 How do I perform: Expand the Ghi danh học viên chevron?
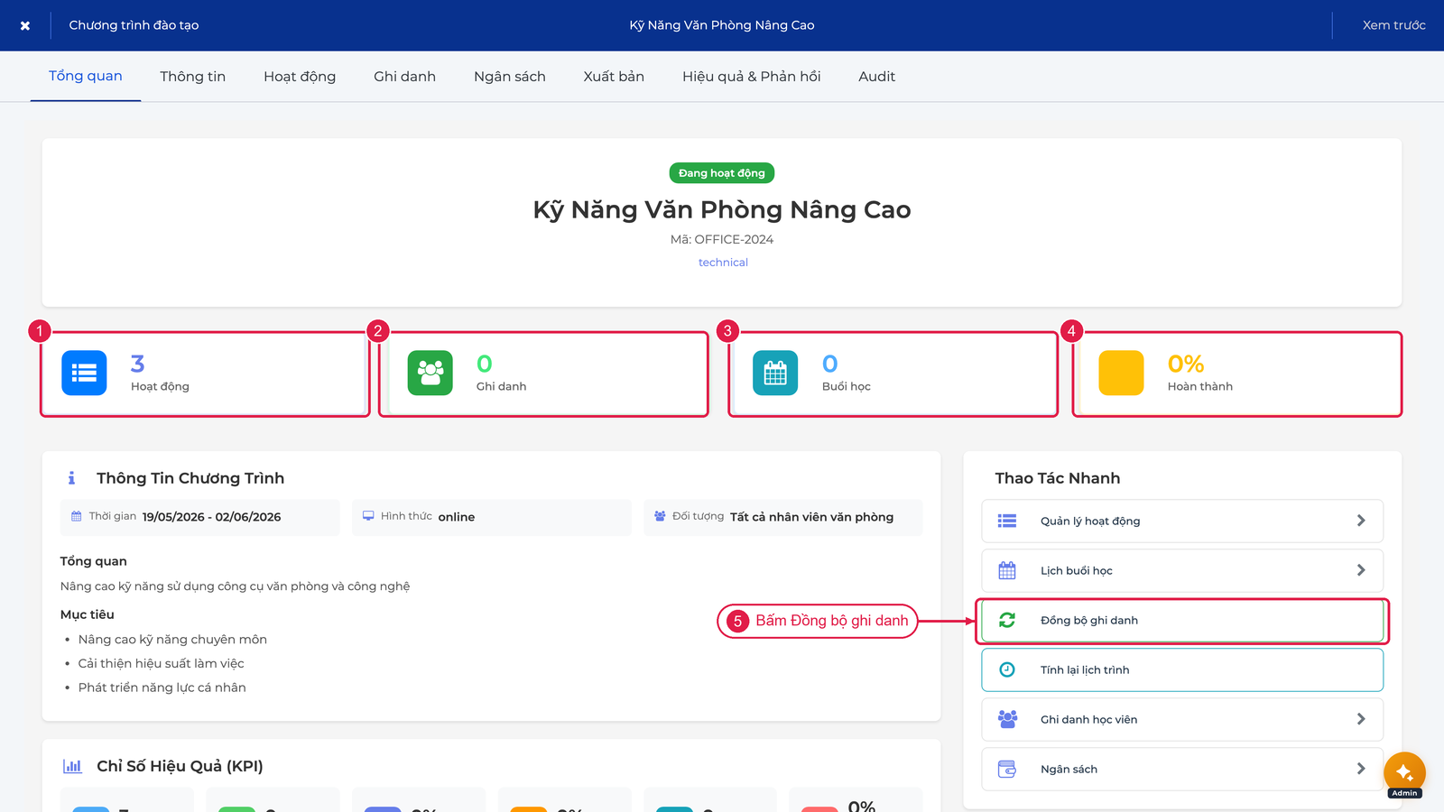(1361, 719)
